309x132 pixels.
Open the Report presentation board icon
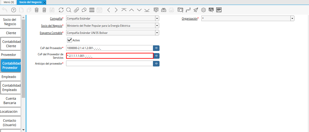coord(156,10)
